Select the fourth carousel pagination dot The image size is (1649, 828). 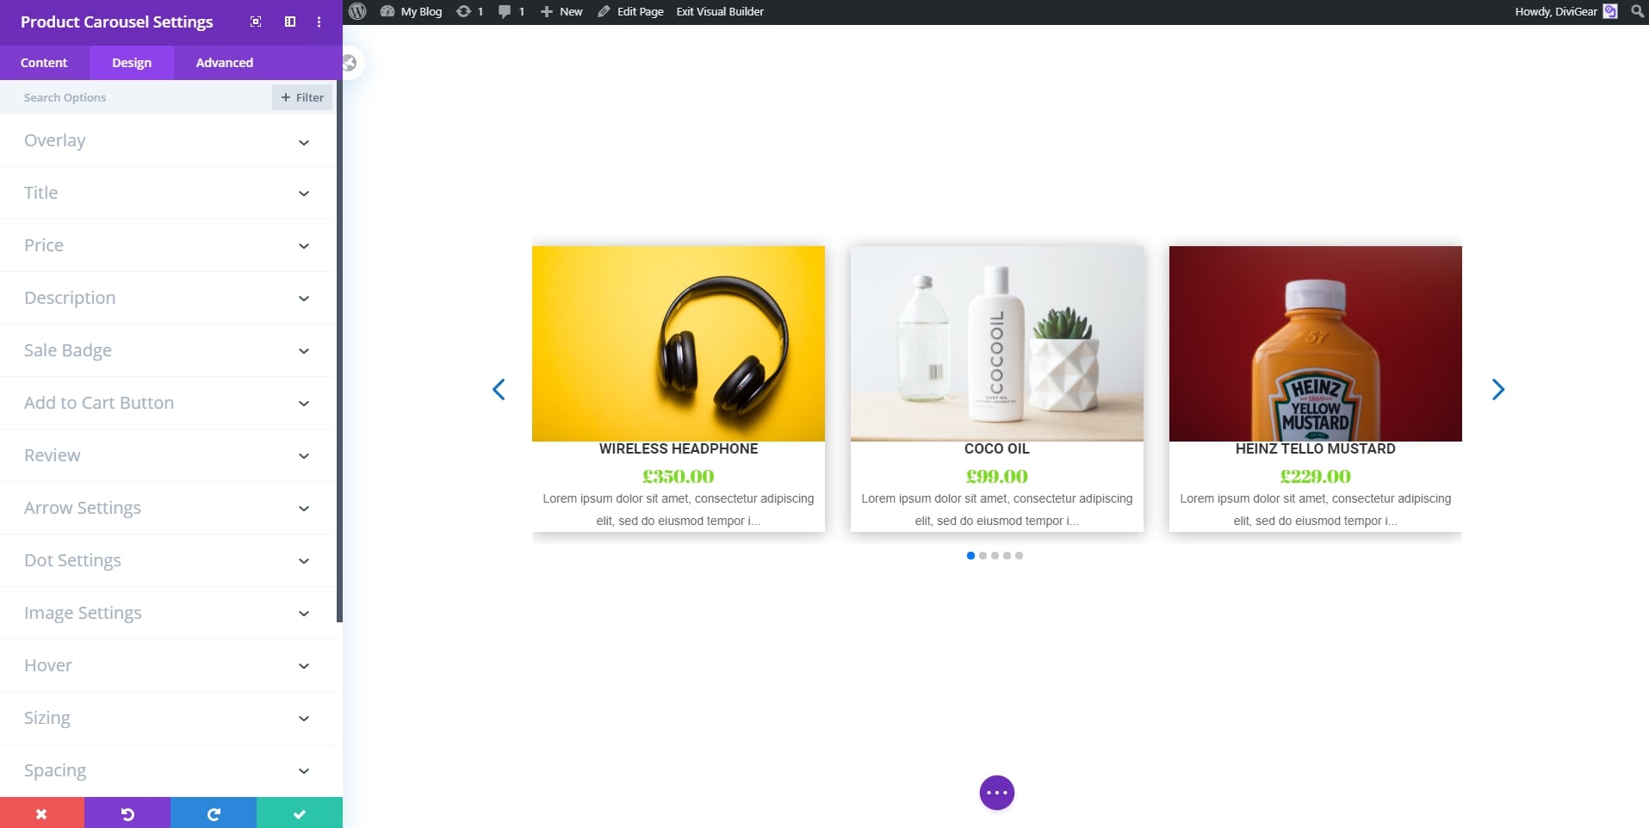(1007, 555)
